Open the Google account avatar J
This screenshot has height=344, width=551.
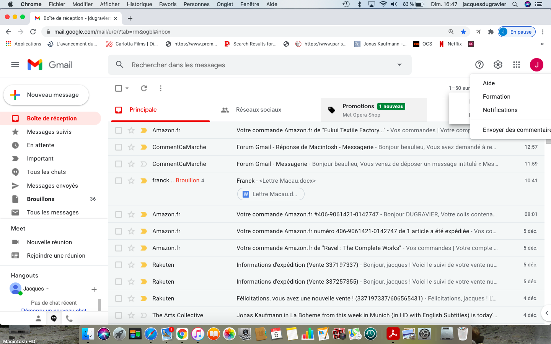pyautogui.click(x=536, y=65)
